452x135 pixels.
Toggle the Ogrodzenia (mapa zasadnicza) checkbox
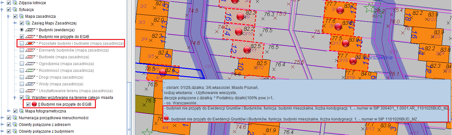click(x=22, y=70)
